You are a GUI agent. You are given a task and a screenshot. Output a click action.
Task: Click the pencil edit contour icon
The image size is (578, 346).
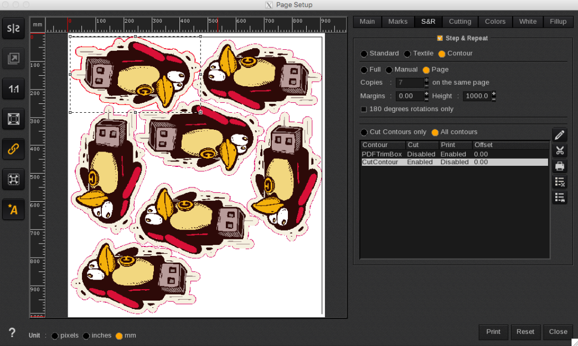[560, 135]
